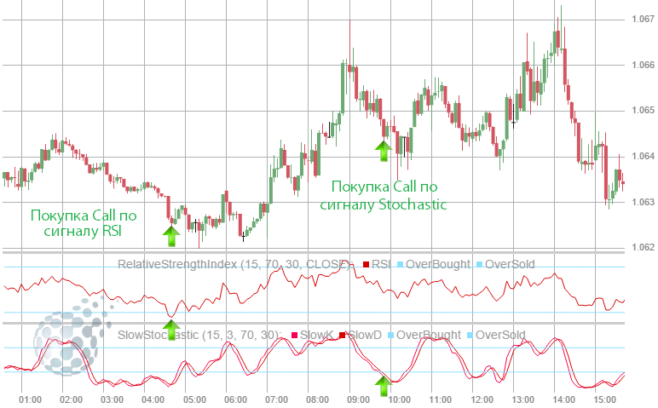Click the 1.067 price axis label
Image resolution: width=658 pixels, height=408 pixels.
pos(642,20)
